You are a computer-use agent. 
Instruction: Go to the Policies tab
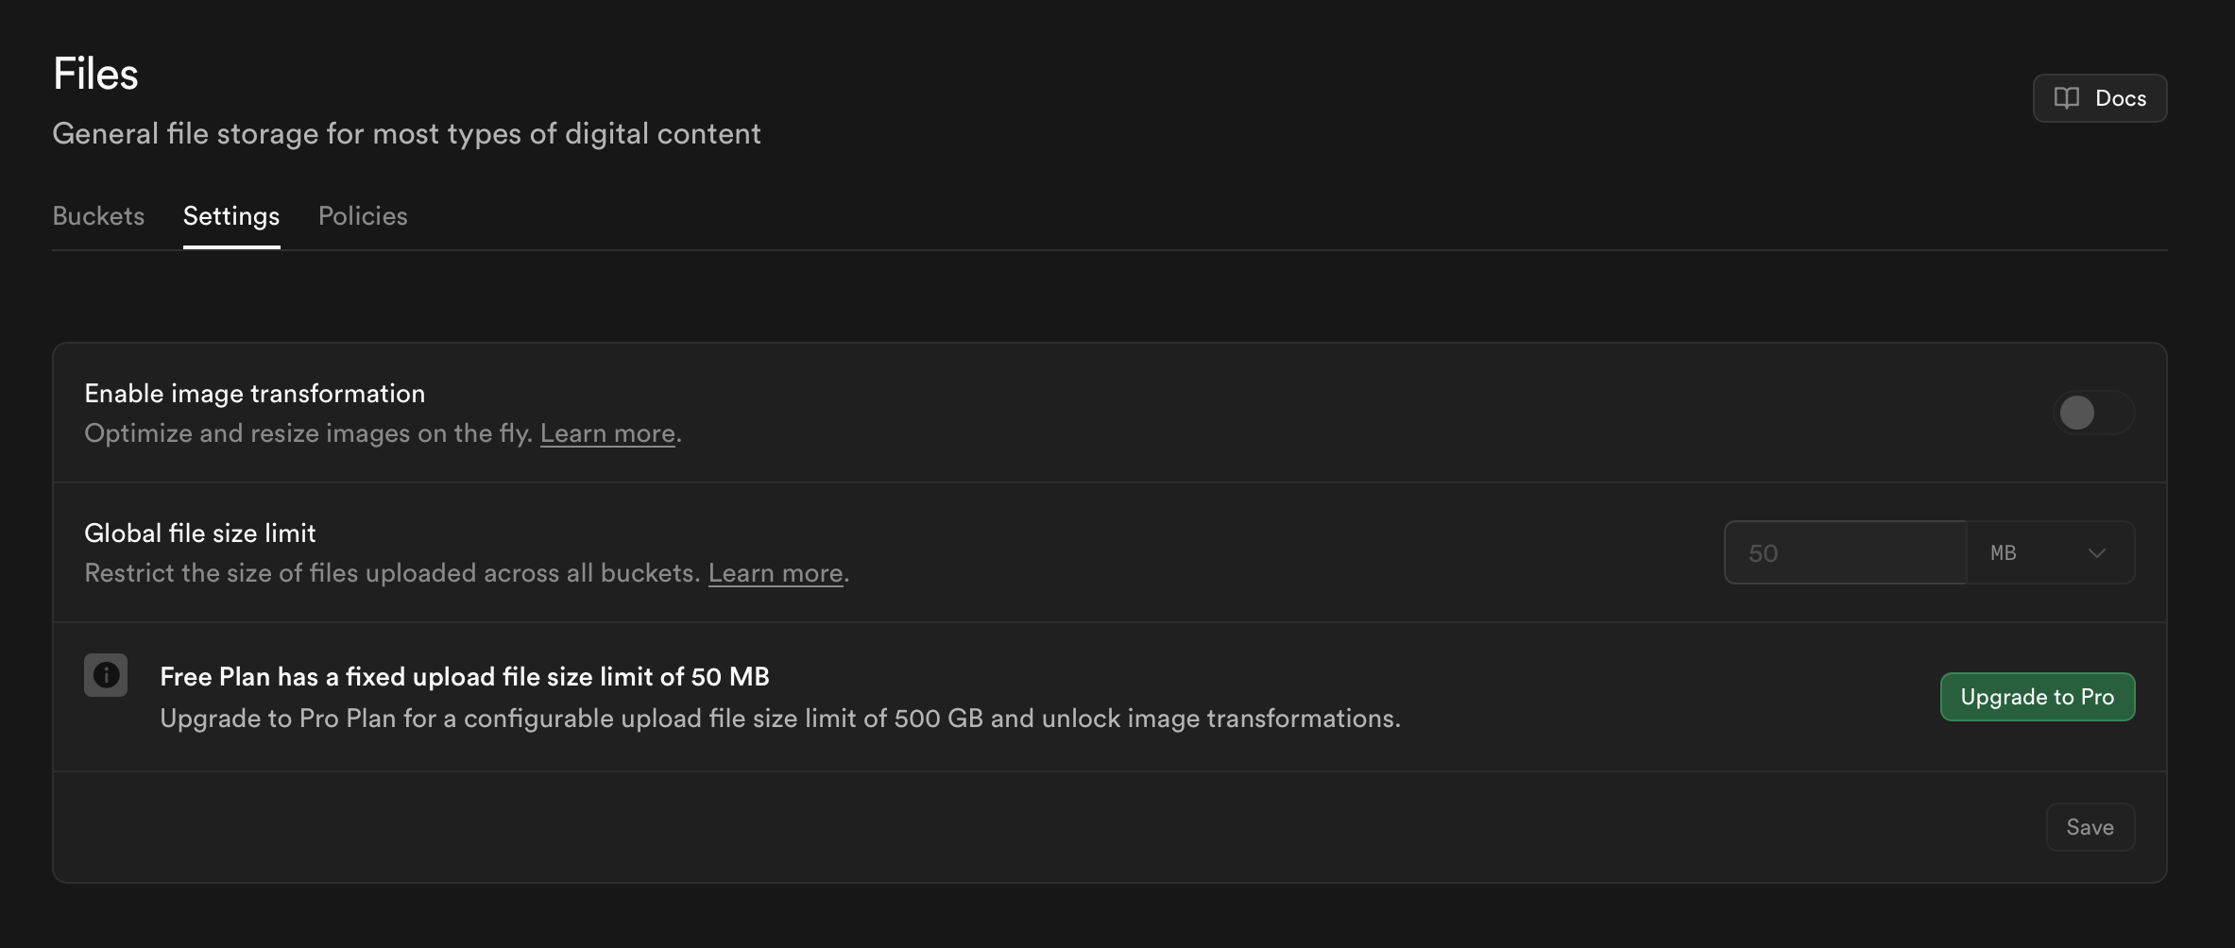click(363, 216)
